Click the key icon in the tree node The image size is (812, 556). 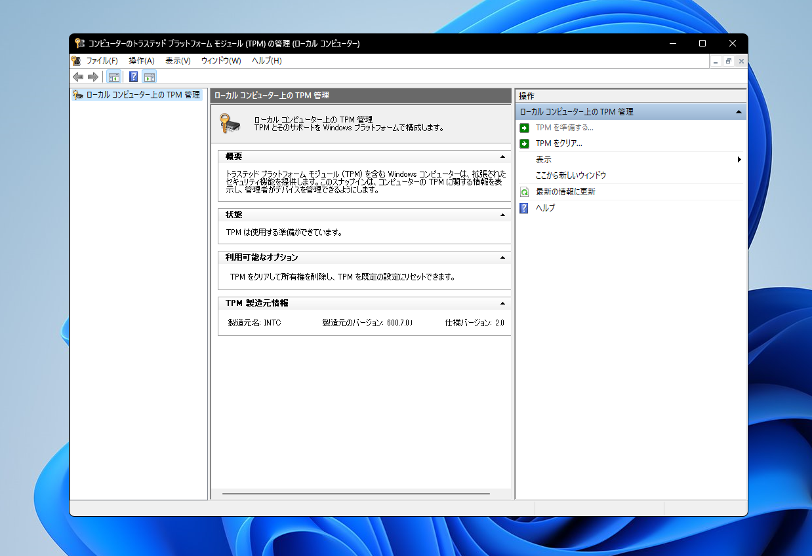[78, 95]
